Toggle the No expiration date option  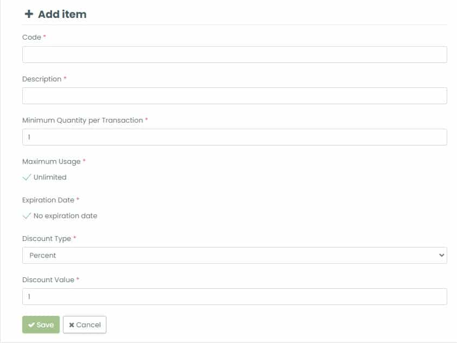pos(61,215)
